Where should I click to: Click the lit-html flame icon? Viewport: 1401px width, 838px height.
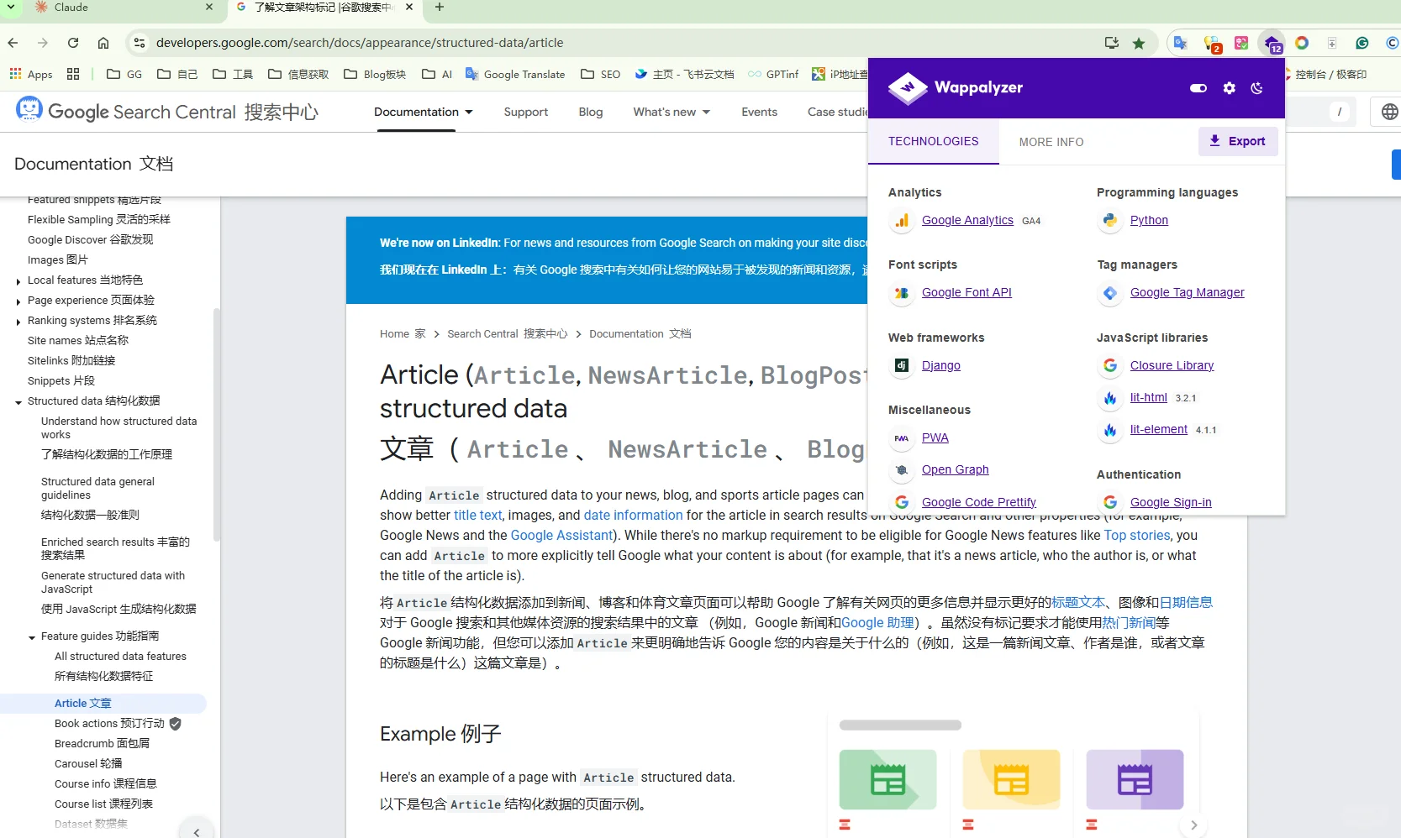pos(1110,398)
